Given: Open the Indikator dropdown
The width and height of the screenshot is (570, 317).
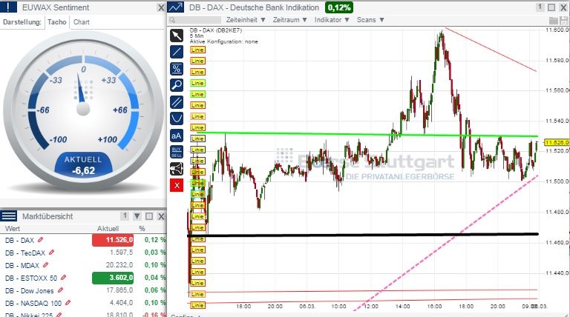Looking at the screenshot, I should (x=332, y=20).
